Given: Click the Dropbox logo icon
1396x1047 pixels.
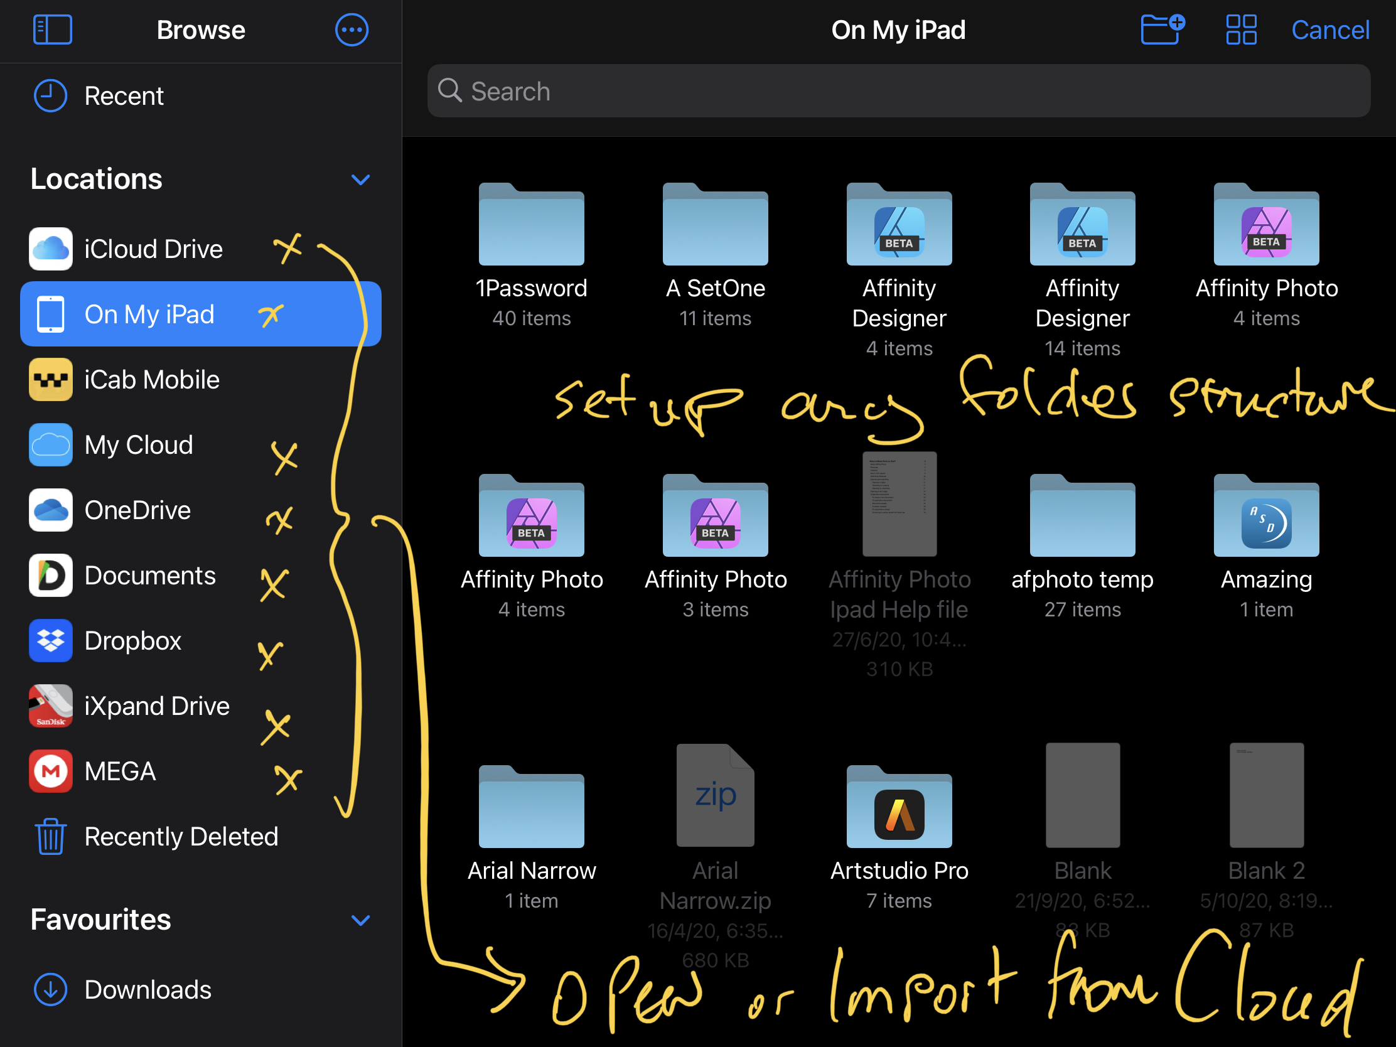Looking at the screenshot, I should tap(50, 641).
